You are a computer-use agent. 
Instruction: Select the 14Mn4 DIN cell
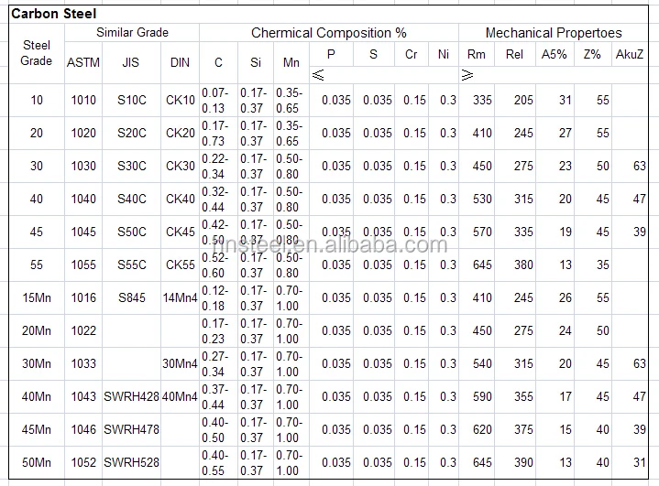[x=180, y=298]
